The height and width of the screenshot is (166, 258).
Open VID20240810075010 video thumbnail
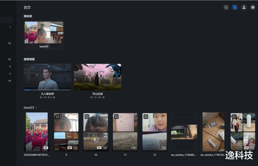pyautogui.click(x=37, y=132)
